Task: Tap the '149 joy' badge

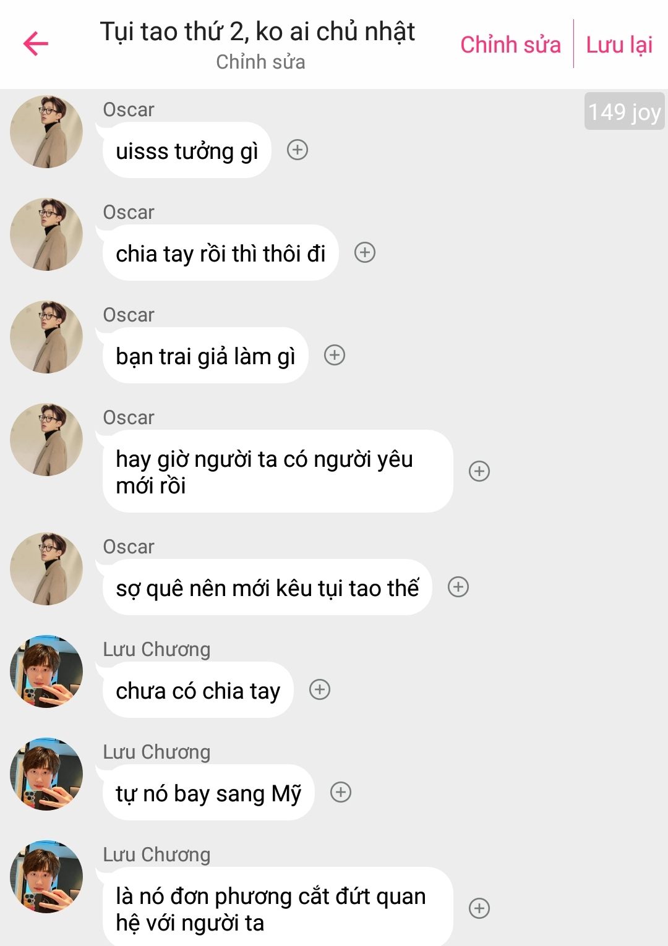Action: (x=624, y=111)
